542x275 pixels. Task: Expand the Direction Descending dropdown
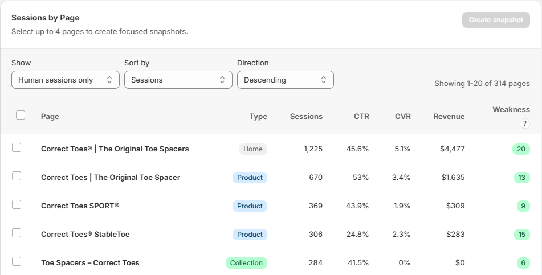pos(286,80)
